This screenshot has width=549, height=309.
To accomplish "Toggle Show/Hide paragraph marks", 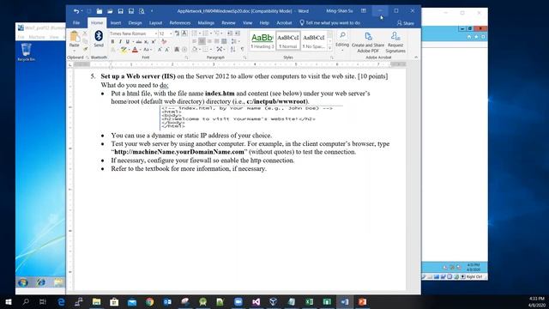I will tap(242, 50).
